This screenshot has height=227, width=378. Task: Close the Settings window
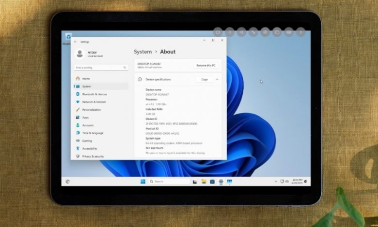(x=222, y=40)
